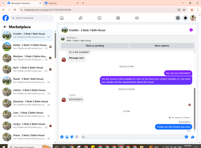Open Marilynn 3 Beds 2 Baths conversation
Viewport: 201px width, 148px height.
click(27, 58)
